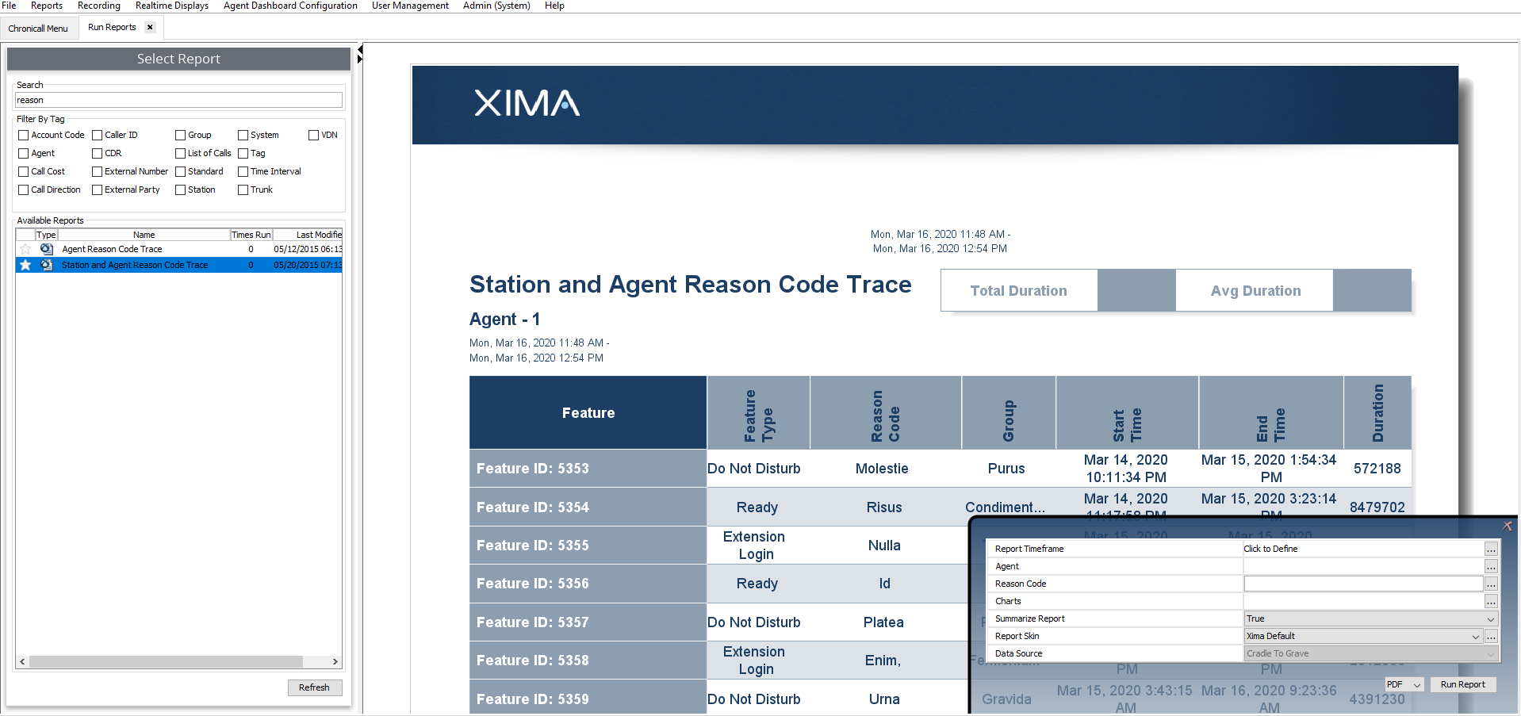Open Agent Dashboard Configuration menu
The width and height of the screenshot is (1521, 716).
click(x=290, y=6)
